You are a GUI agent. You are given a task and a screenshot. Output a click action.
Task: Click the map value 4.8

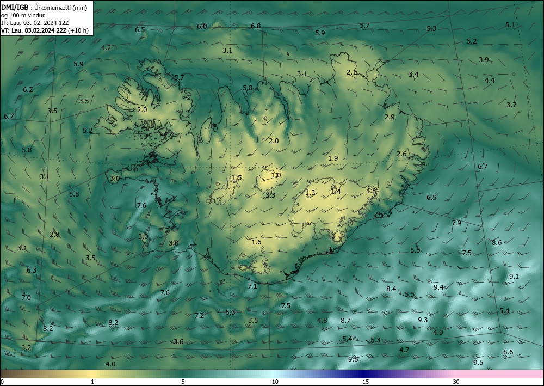pos(322,320)
